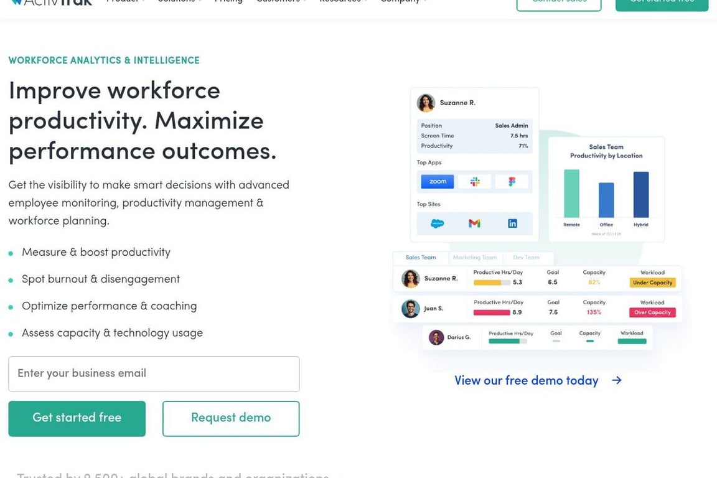Click the Suzanne R. name in profile card
The width and height of the screenshot is (717, 478).
click(x=457, y=103)
